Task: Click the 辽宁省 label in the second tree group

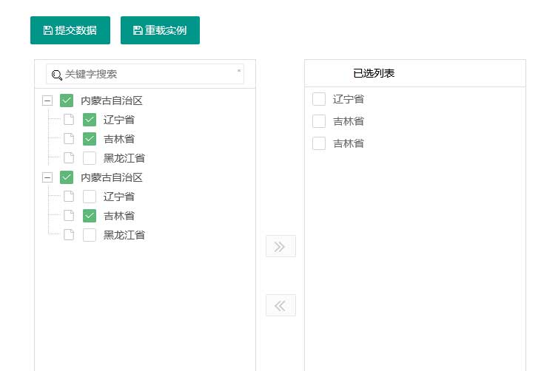Action: [119, 197]
